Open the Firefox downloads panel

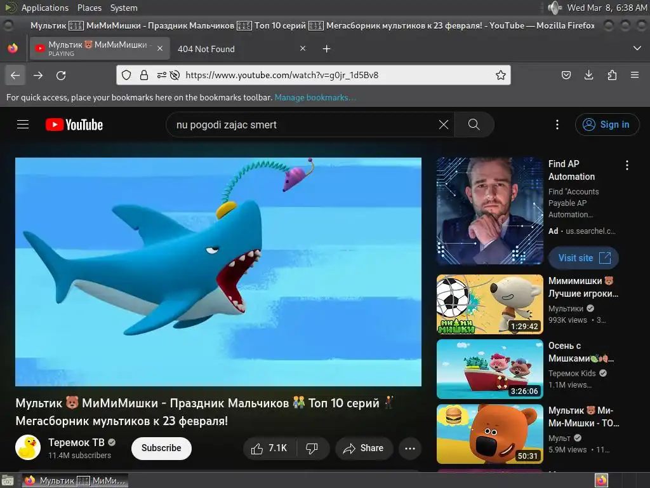(588, 75)
